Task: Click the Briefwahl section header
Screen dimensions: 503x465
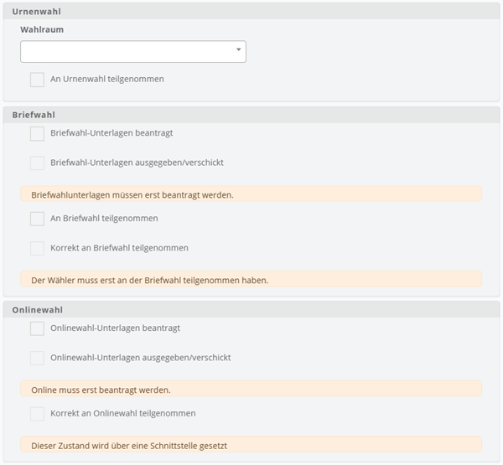Action: [251, 115]
